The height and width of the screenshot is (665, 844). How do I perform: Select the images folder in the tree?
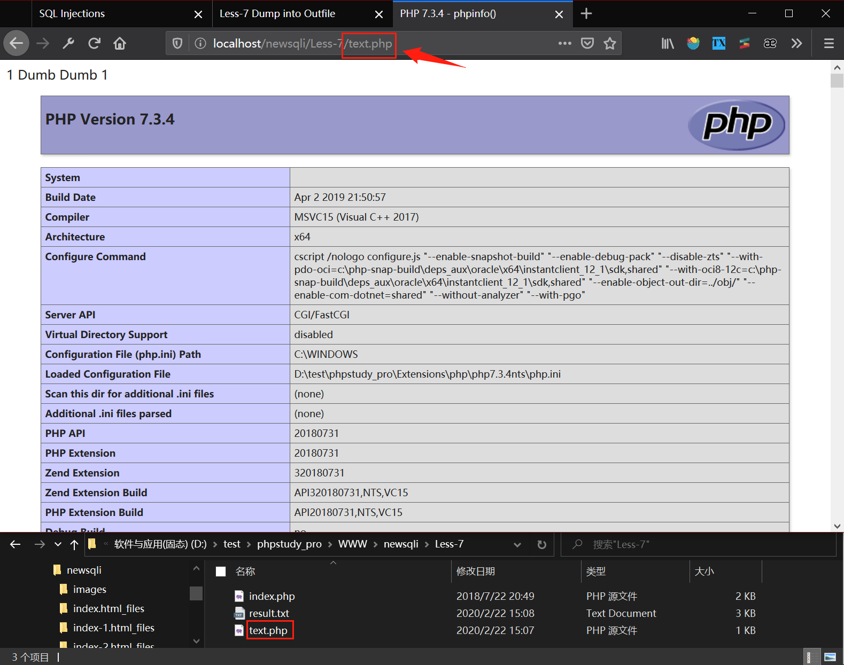coord(89,589)
